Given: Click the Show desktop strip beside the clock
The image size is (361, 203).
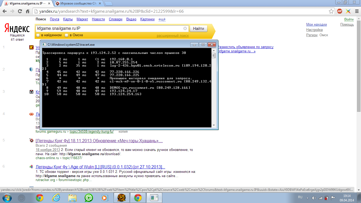Looking at the screenshot, I should tap(359, 197).
